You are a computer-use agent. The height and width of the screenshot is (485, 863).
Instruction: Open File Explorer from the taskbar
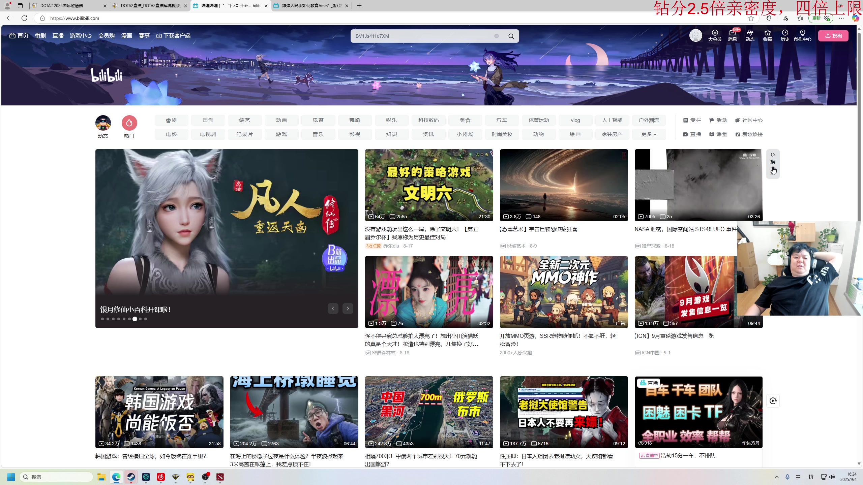(101, 477)
